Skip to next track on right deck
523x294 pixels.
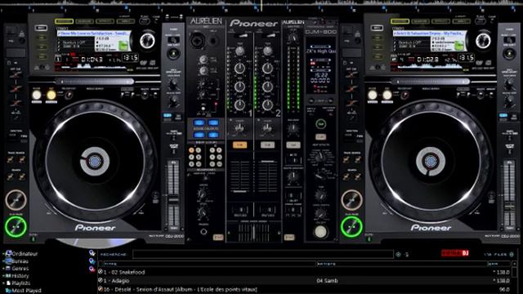coord(357,160)
